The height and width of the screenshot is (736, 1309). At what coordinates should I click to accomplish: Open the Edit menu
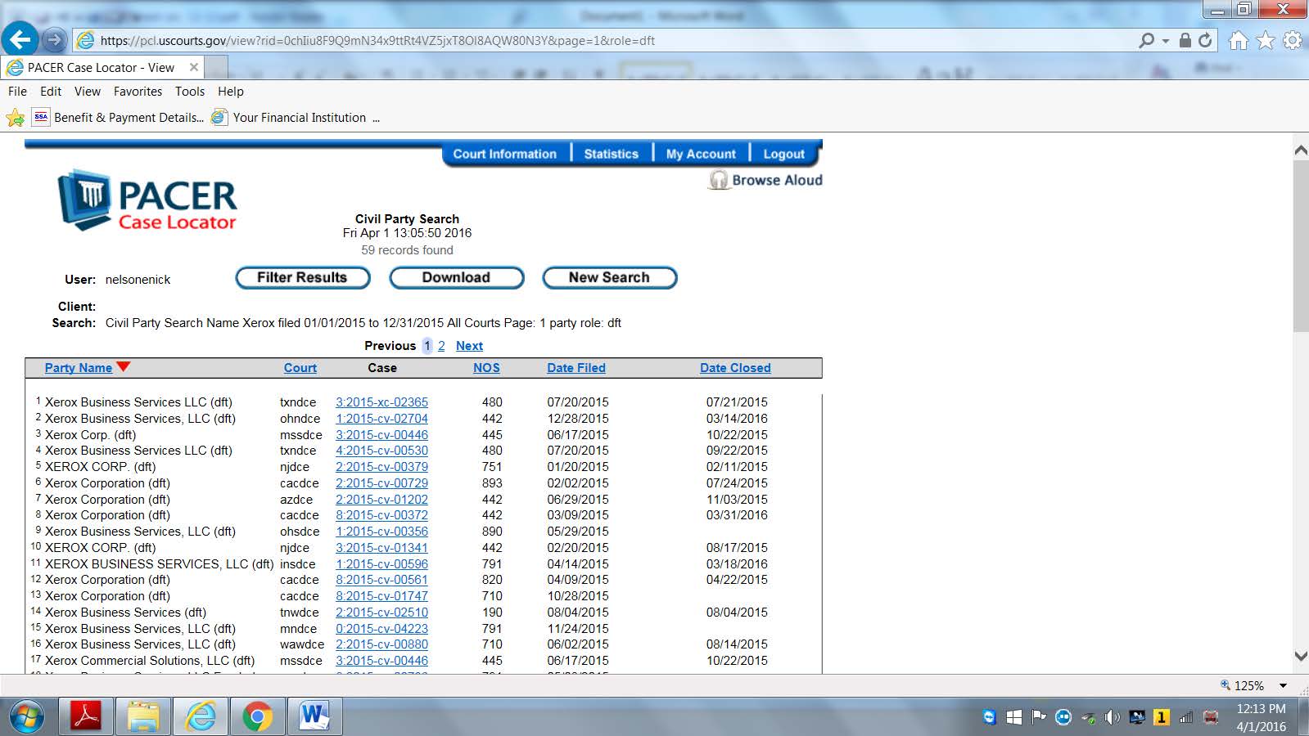[x=51, y=92]
